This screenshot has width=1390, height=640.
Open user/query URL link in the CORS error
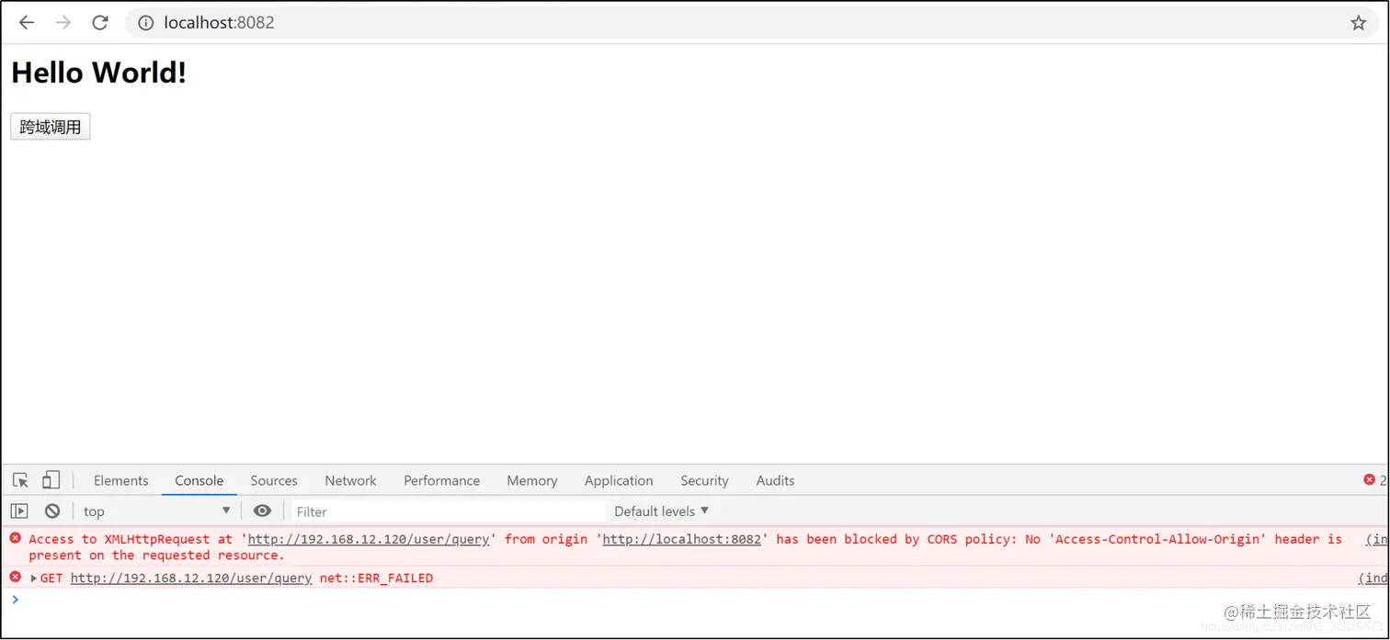[369, 539]
